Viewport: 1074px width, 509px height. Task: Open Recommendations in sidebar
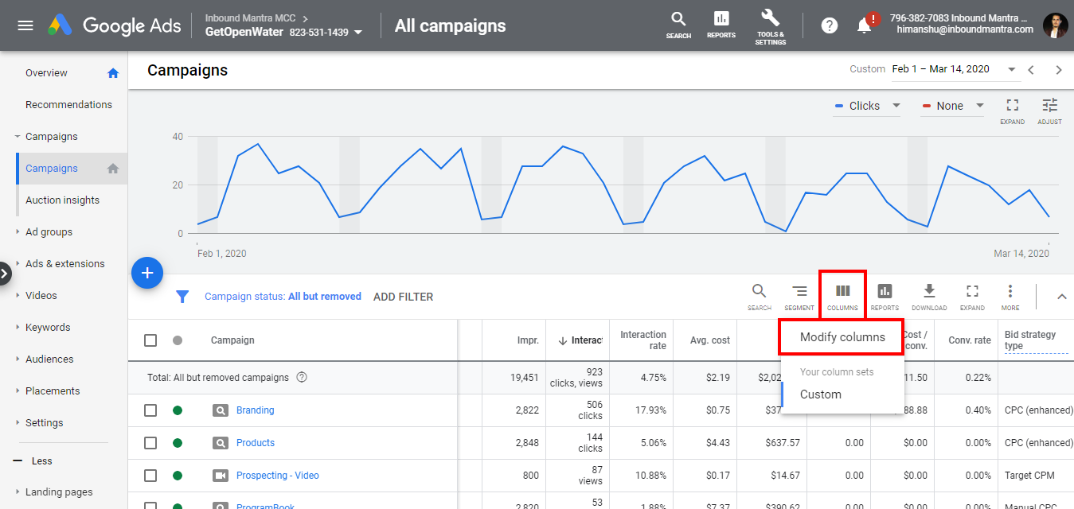(x=68, y=105)
